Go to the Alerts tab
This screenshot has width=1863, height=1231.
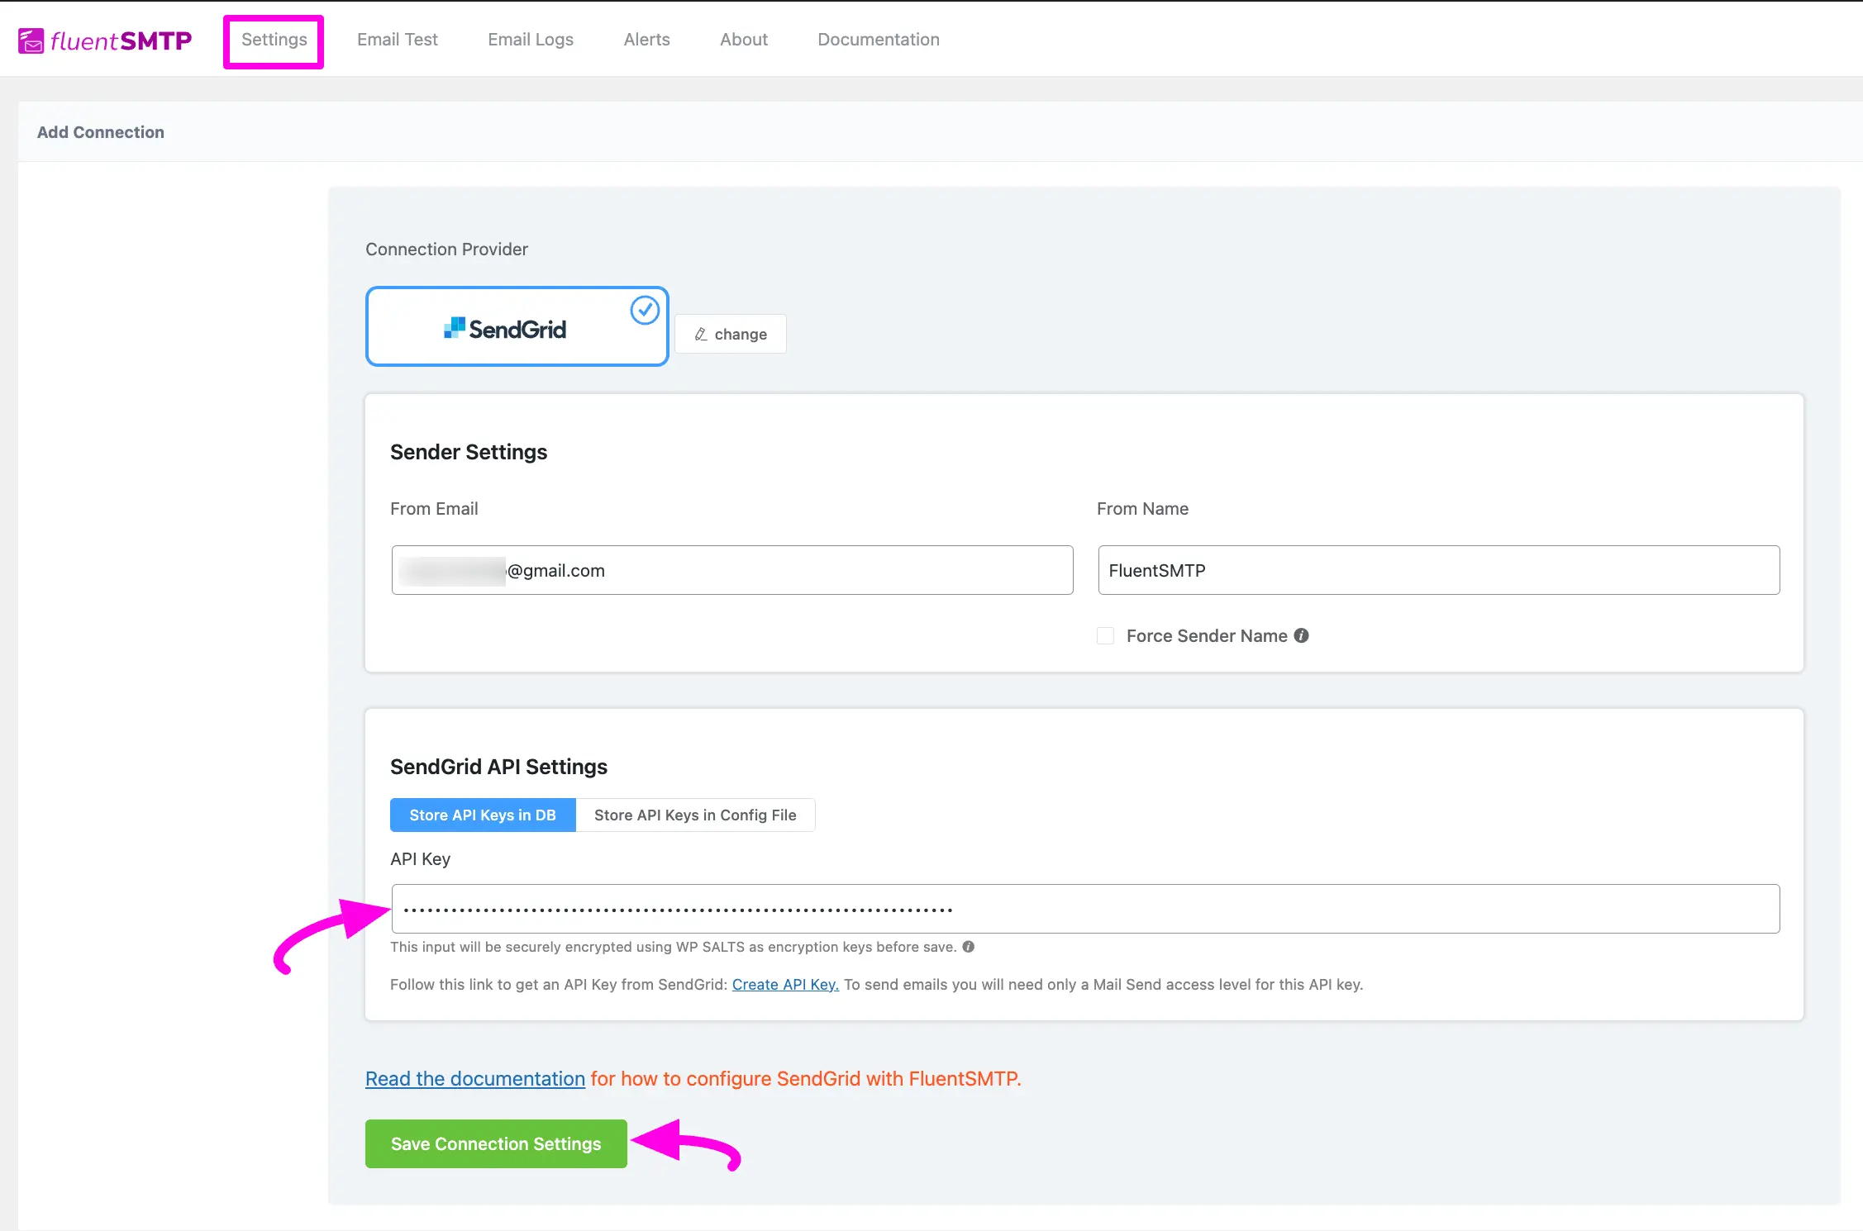click(x=646, y=40)
